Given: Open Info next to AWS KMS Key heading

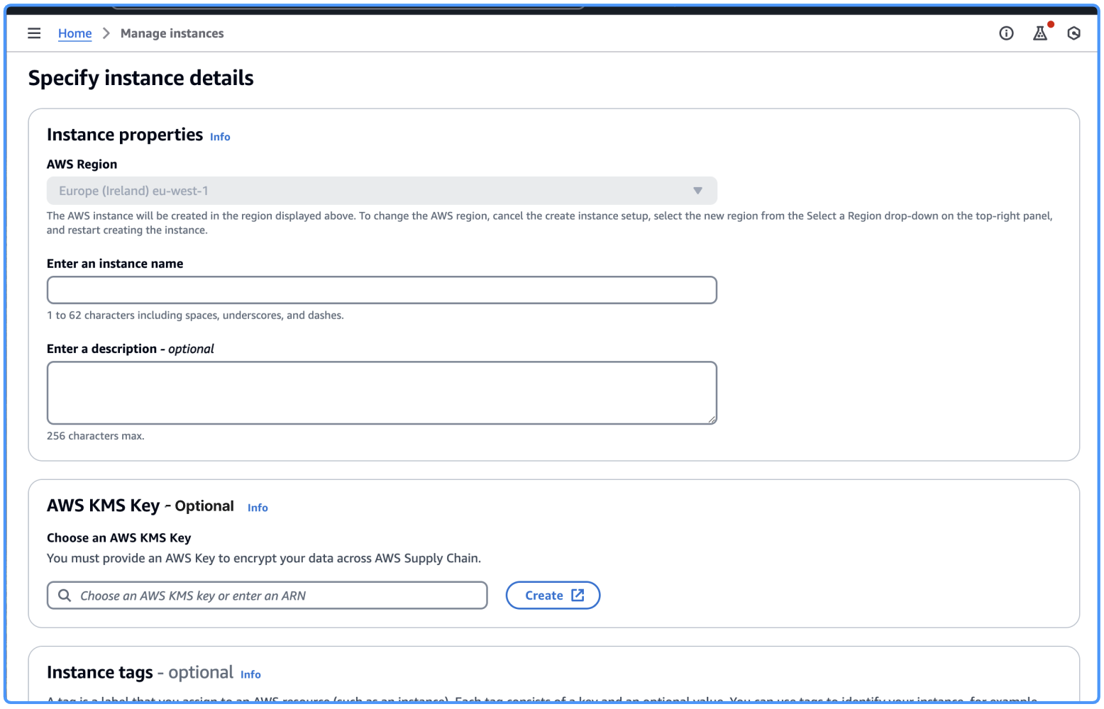Looking at the screenshot, I should [258, 508].
